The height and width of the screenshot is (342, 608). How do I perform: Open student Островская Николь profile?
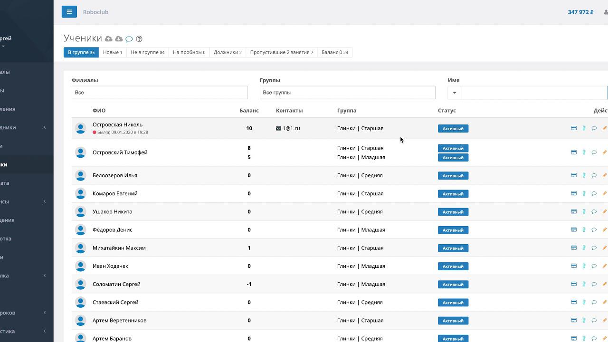coord(117,124)
